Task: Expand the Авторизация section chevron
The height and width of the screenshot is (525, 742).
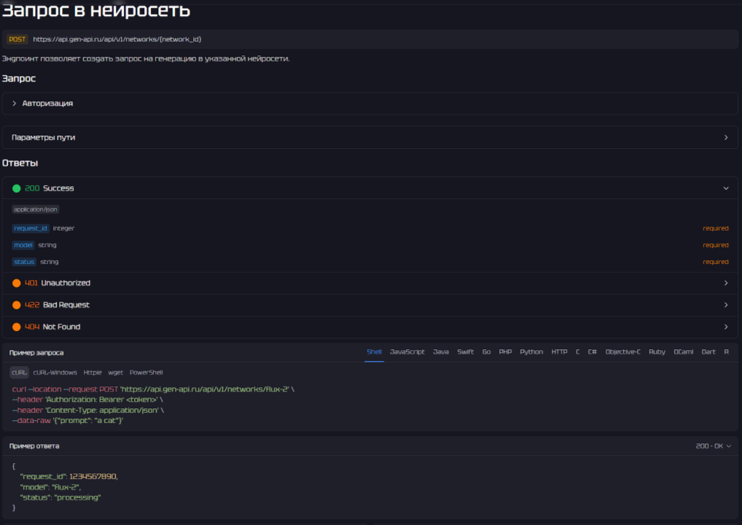Action: click(14, 104)
